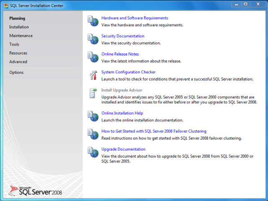Click the Upgrade Documentation icon
Viewport: 268px width, 201px height.
93,152
